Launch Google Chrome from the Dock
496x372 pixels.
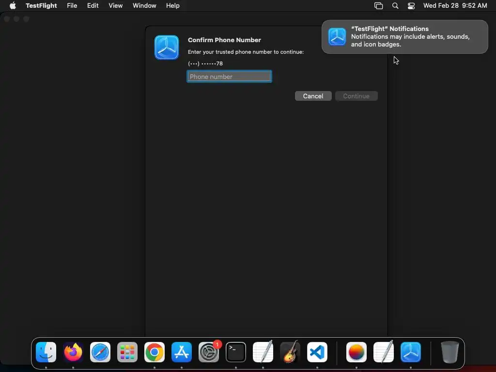point(155,352)
